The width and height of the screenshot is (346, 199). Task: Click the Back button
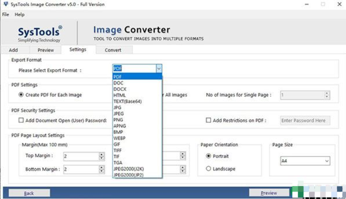[x=29, y=193]
